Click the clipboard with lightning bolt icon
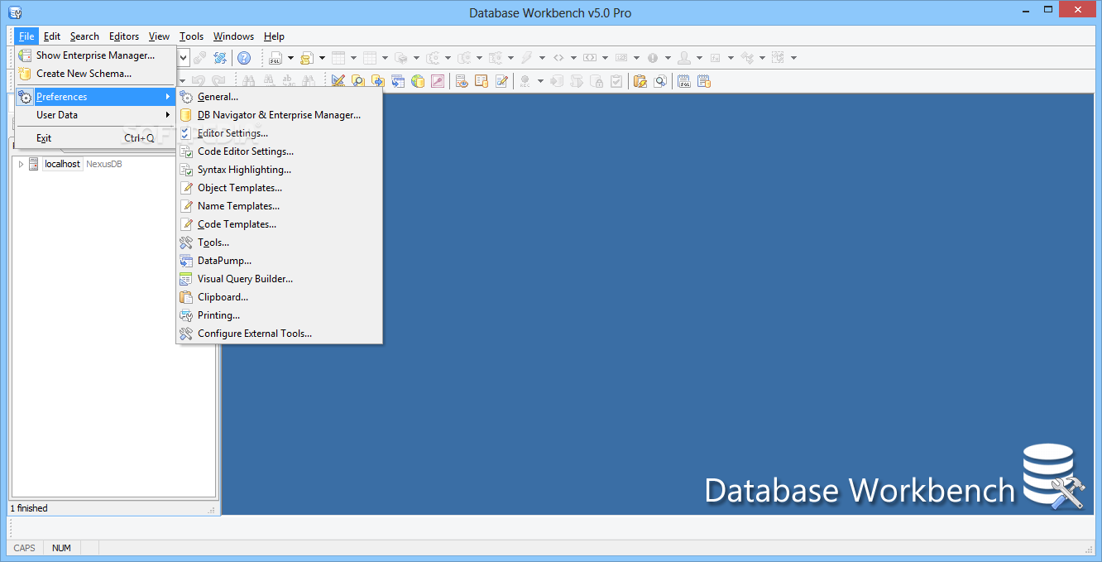The width and height of the screenshot is (1102, 562). (640, 81)
